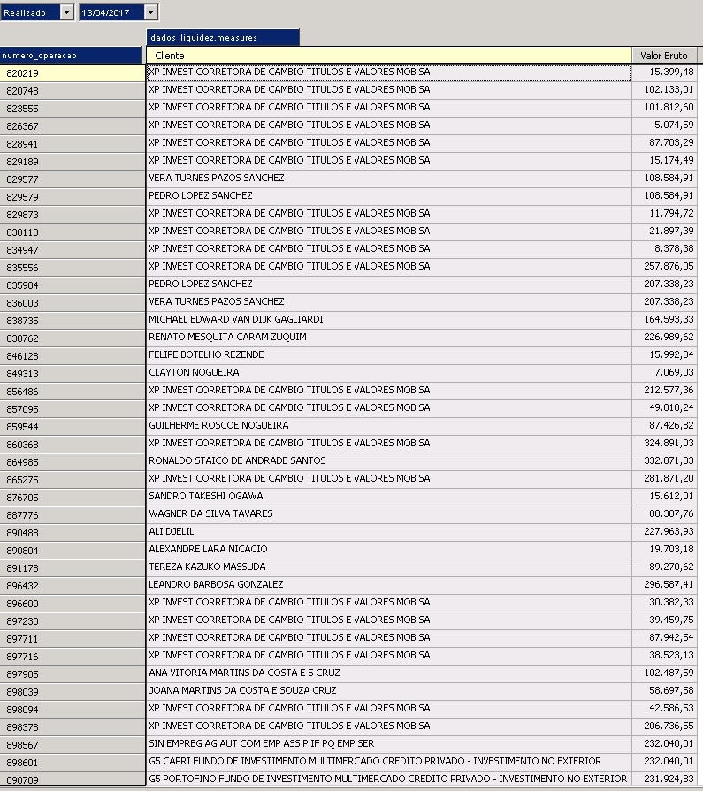
Task: Select operation number 836003
Action: [73, 302]
